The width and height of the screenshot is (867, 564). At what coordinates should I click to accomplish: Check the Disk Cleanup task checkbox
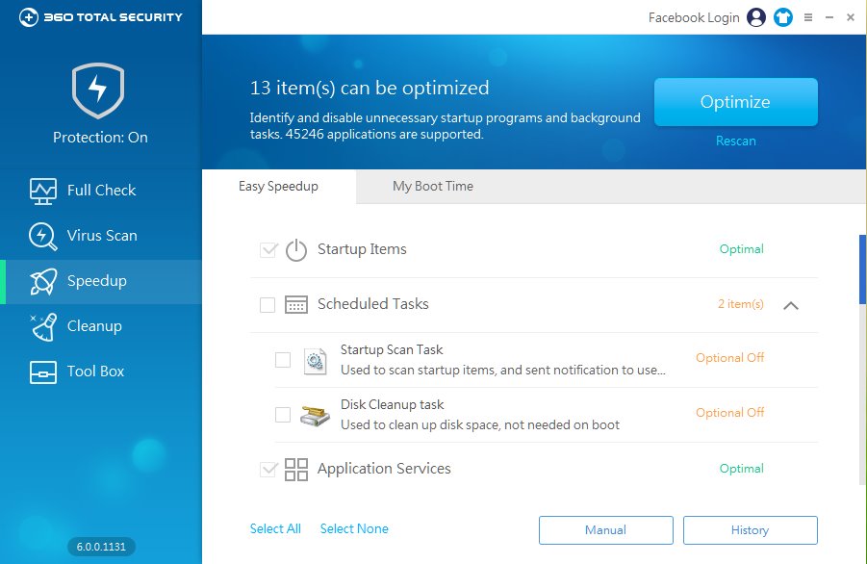pos(283,415)
